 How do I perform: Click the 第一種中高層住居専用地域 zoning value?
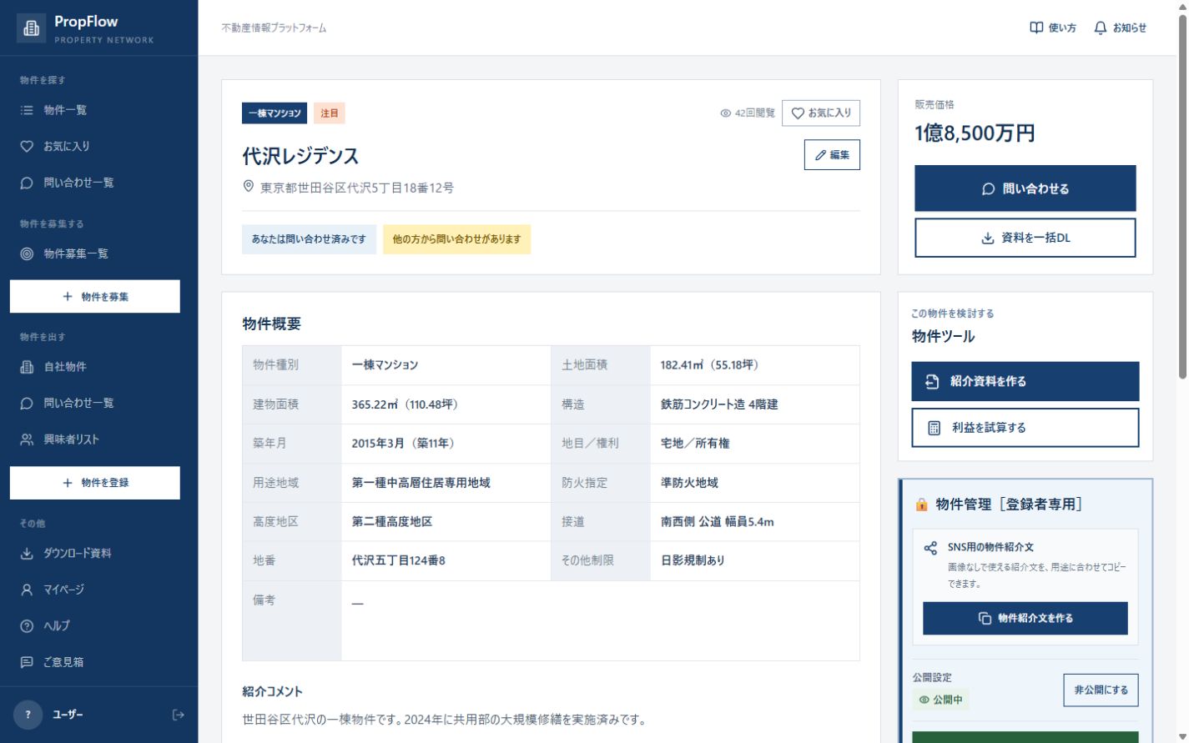(421, 483)
